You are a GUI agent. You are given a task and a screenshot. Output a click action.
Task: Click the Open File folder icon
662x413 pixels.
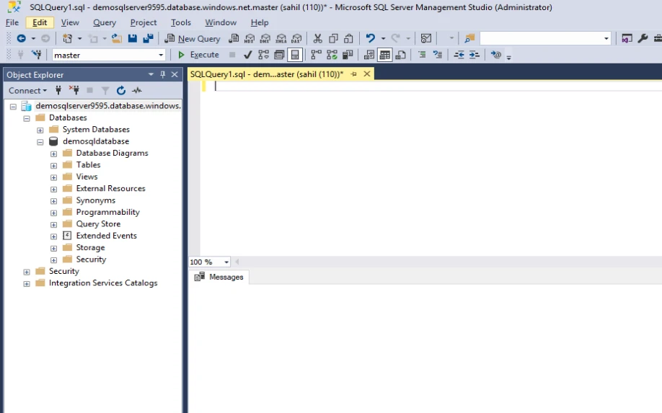pos(117,38)
